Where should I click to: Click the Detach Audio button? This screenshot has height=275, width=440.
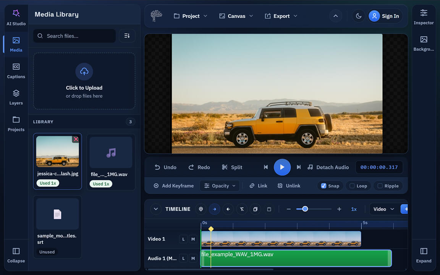[x=328, y=167]
